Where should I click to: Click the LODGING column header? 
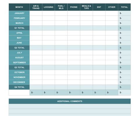[x=49, y=7]
